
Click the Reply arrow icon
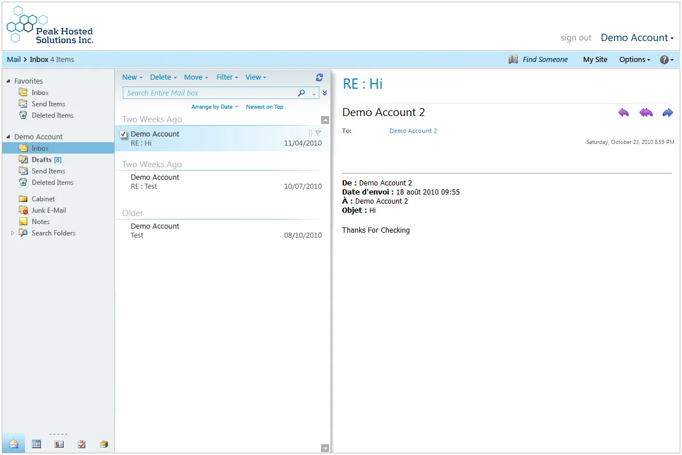coord(623,113)
